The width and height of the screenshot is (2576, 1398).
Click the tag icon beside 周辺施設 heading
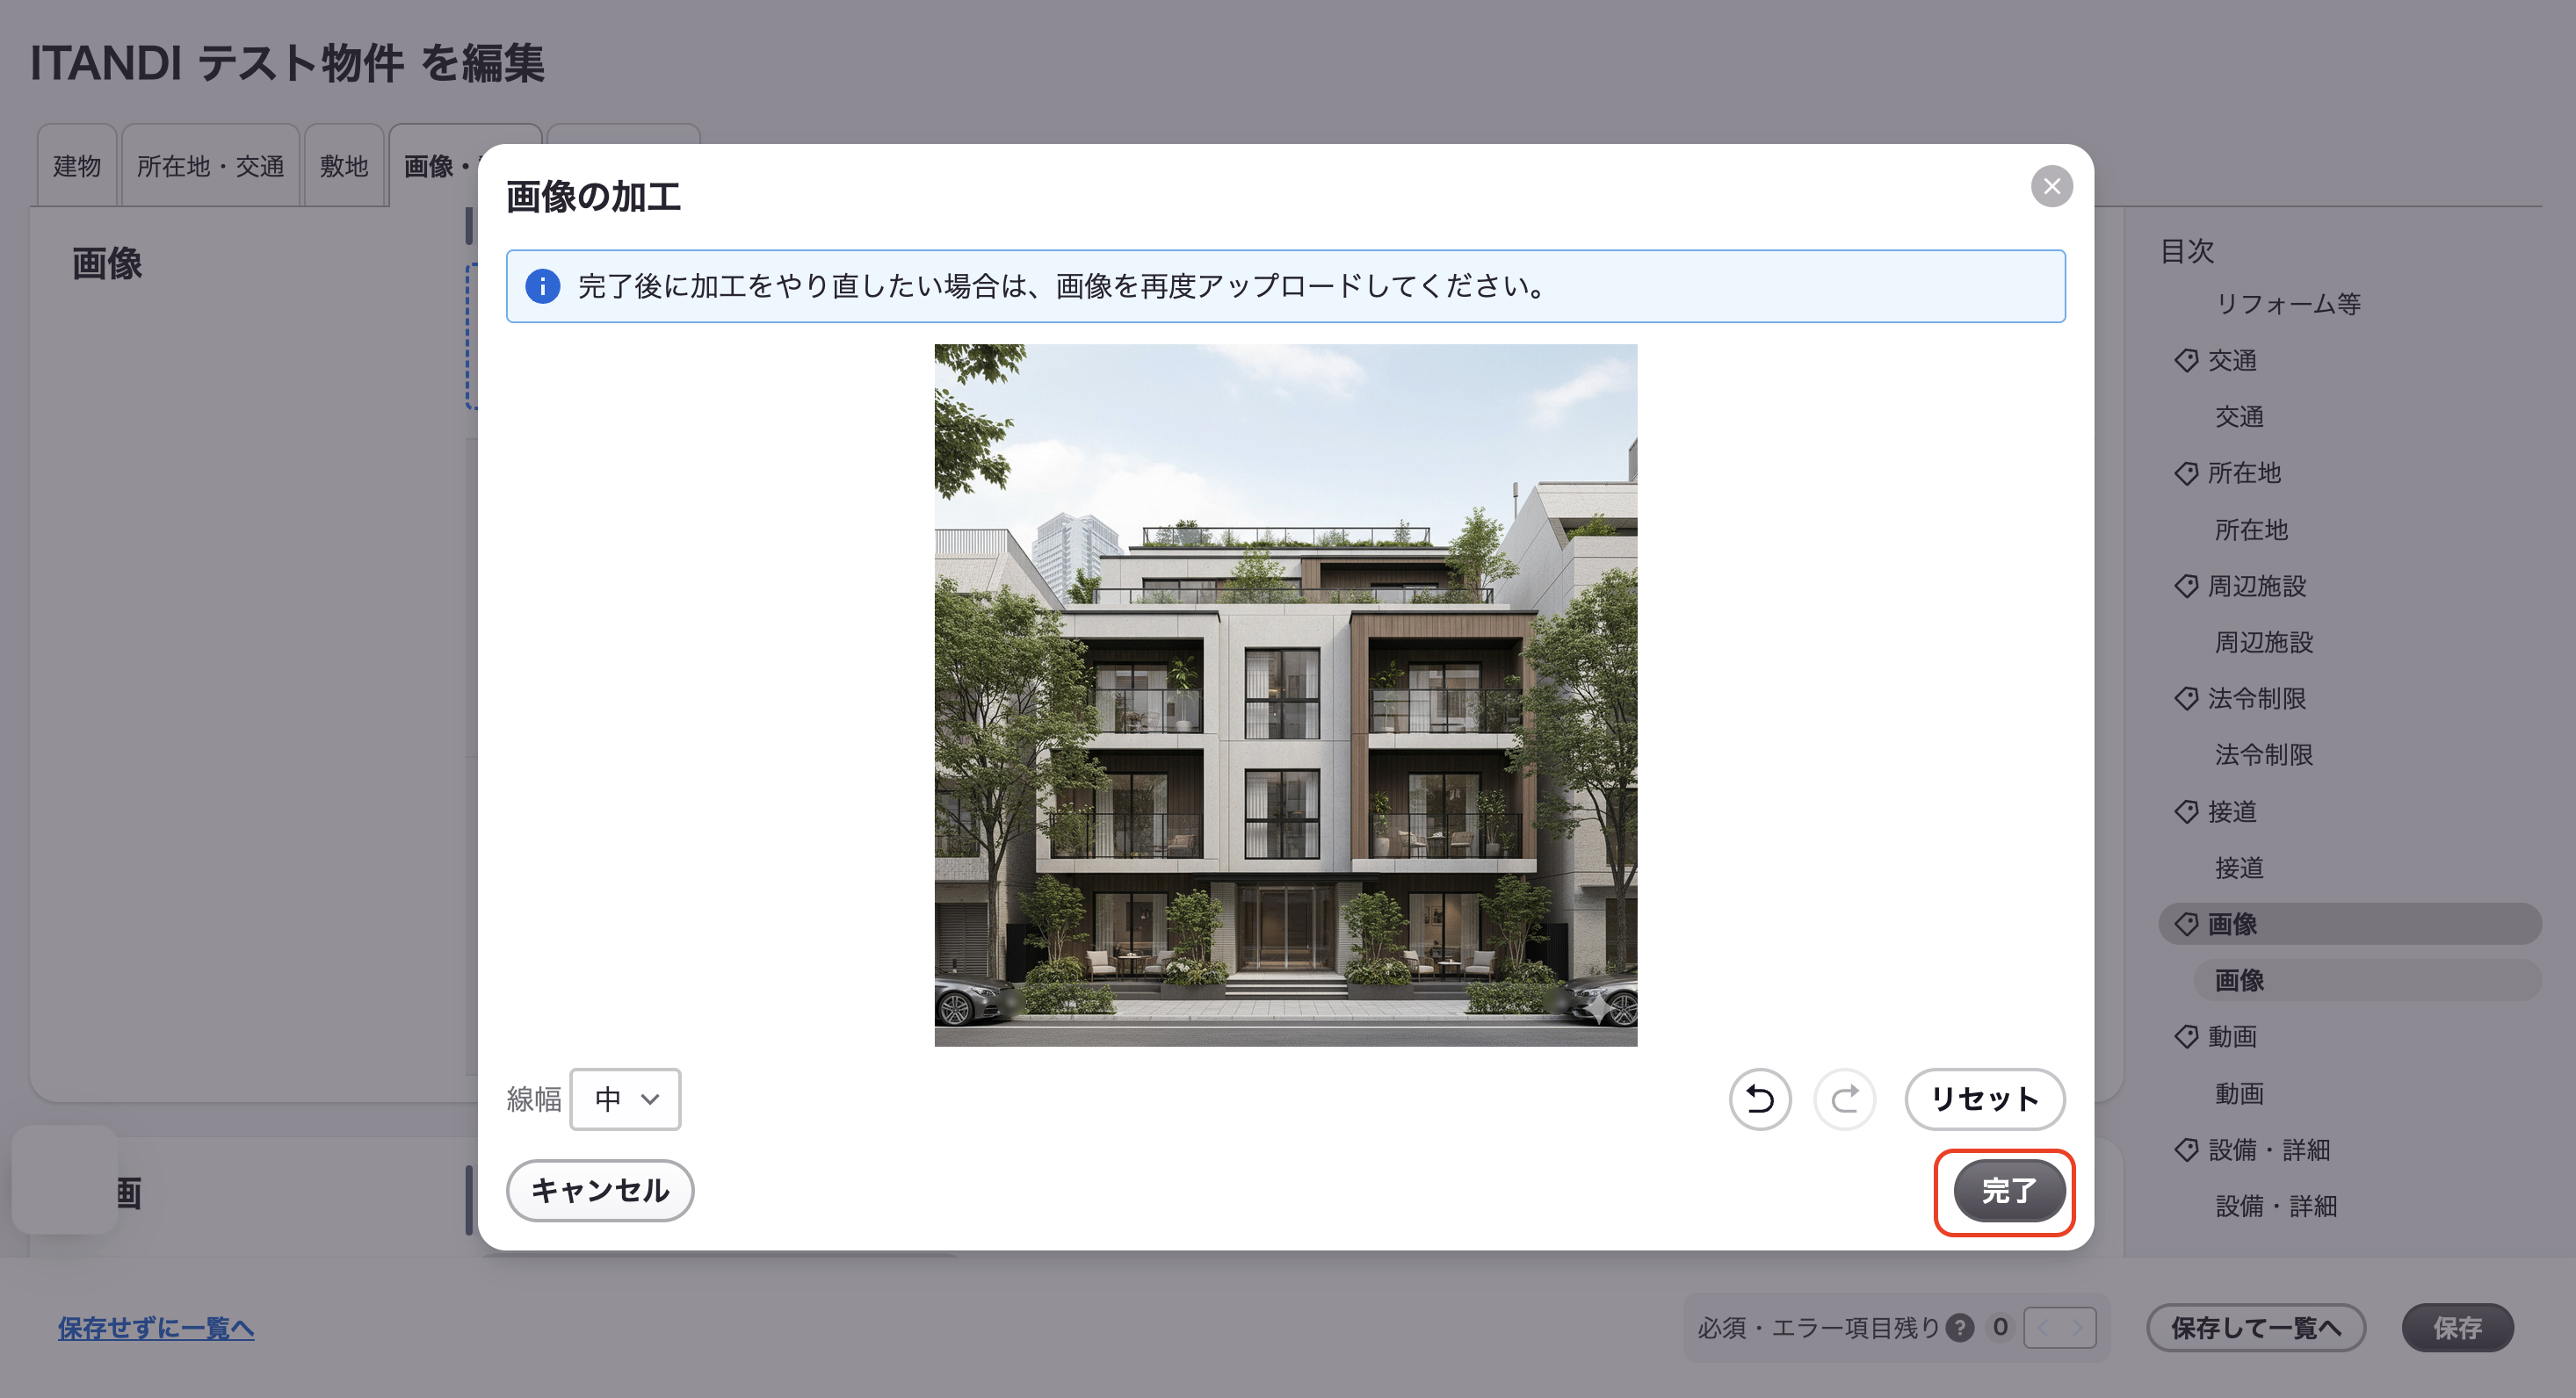click(x=2186, y=586)
